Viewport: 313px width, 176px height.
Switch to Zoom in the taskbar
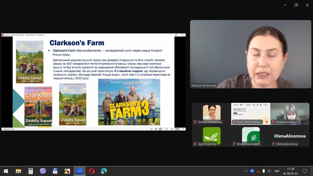coord(80,171)
